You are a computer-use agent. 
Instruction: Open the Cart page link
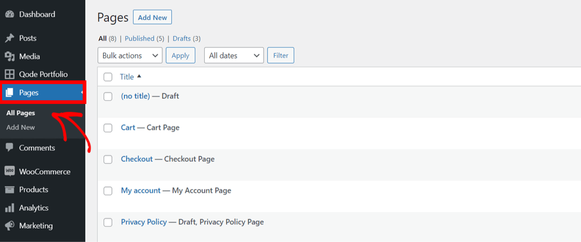click(x=128, y=128)
